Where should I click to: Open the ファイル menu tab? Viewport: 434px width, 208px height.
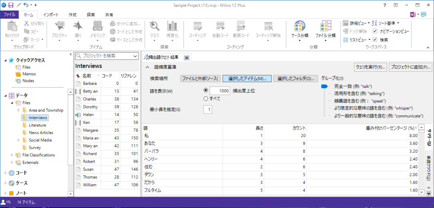9,14
